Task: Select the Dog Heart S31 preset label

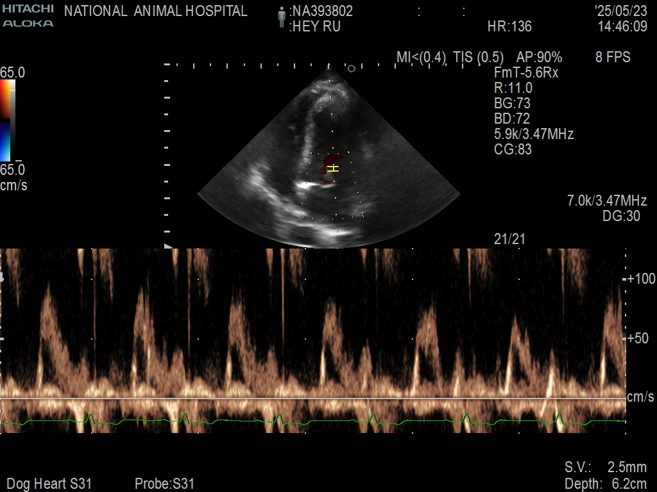Action: 49,484
